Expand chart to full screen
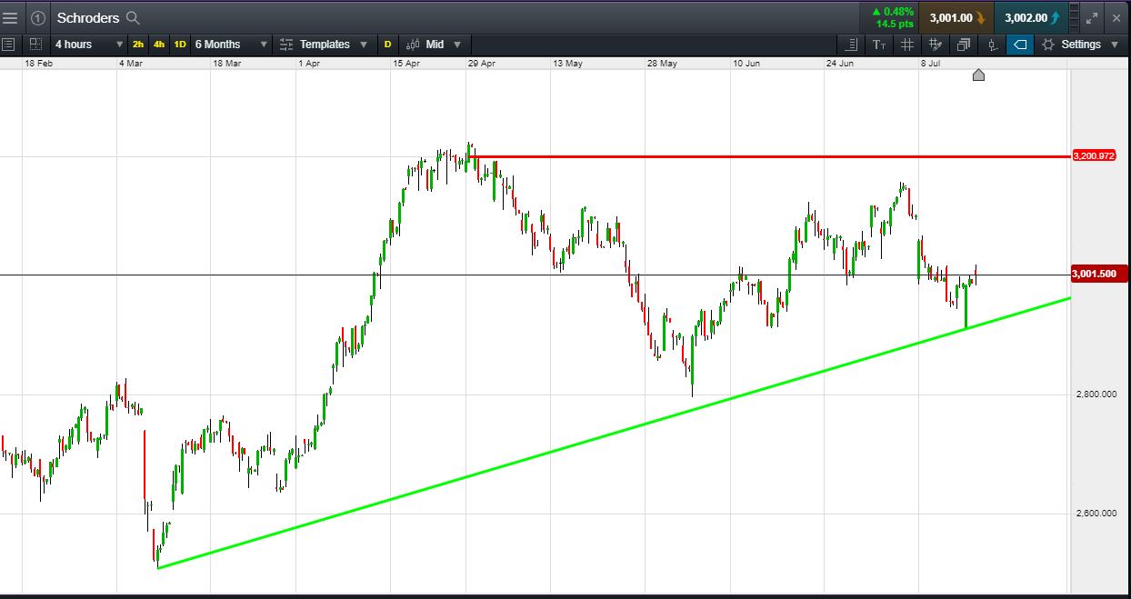The width and height of the screenshot is (1131, 599). [1093, 17]
